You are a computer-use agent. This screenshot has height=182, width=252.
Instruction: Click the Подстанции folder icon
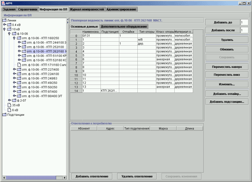4,115
